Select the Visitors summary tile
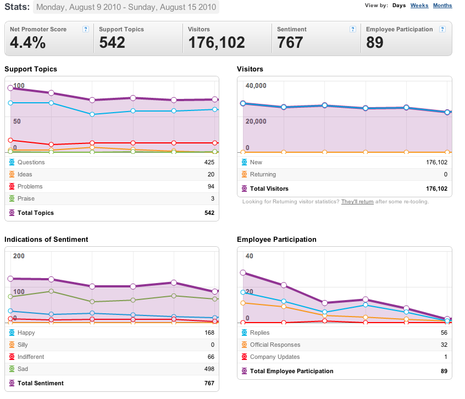465x399 pixels. [227, 38]
